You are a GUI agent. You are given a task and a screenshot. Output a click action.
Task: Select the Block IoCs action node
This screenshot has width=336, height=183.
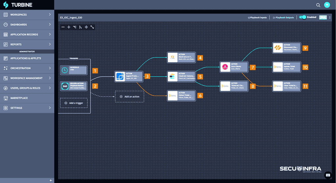point(181,57)
